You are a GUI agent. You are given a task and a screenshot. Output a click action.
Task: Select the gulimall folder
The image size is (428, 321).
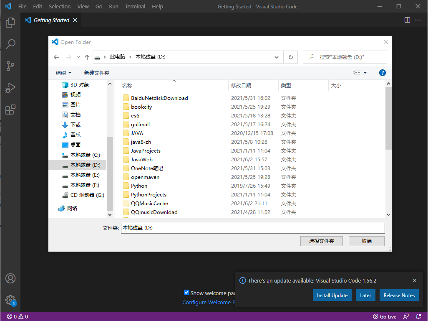tap(140, 125)
